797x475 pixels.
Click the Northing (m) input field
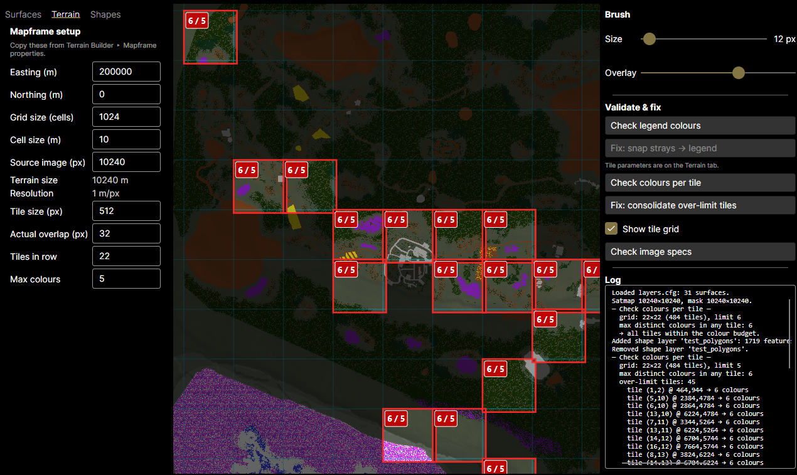point(126,94)
